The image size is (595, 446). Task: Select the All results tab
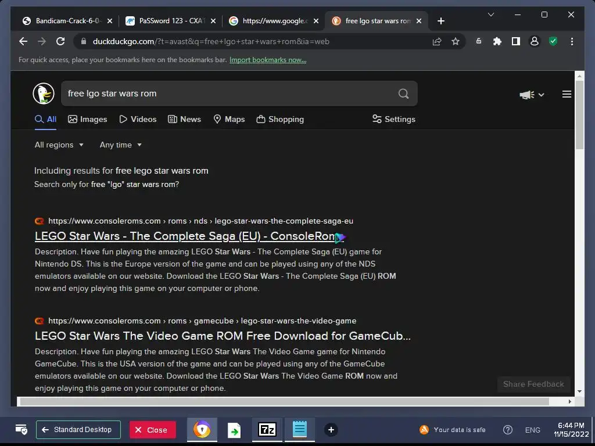(x=45, y=119)
